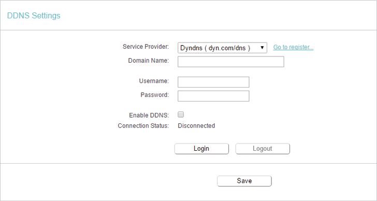
Task: Click the grayed Logout button
Action: 263,149
